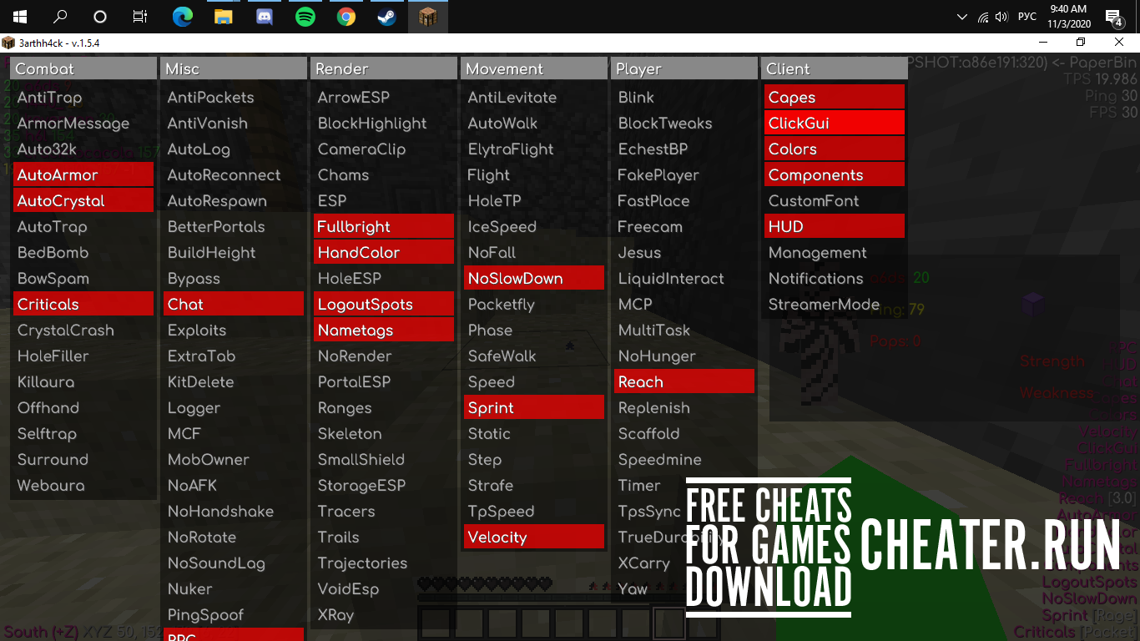Open the Discord app from the taskbar
The width and height of the screenshot is (1140, 641).
point(265,16)
